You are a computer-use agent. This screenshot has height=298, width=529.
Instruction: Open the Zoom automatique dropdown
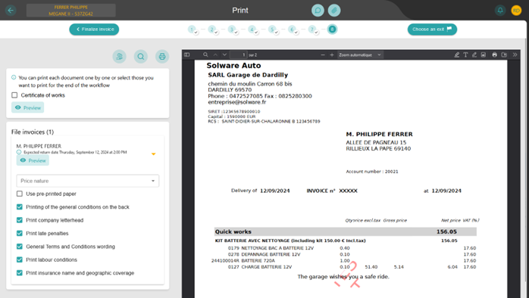pos(360,55)
